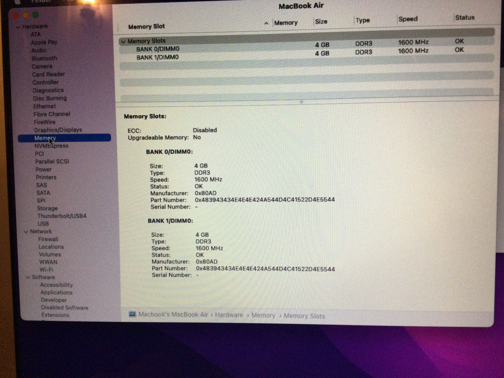Select Volumes in the sidebar
Viewport: 504px width, 378px height.
(50, 255)
